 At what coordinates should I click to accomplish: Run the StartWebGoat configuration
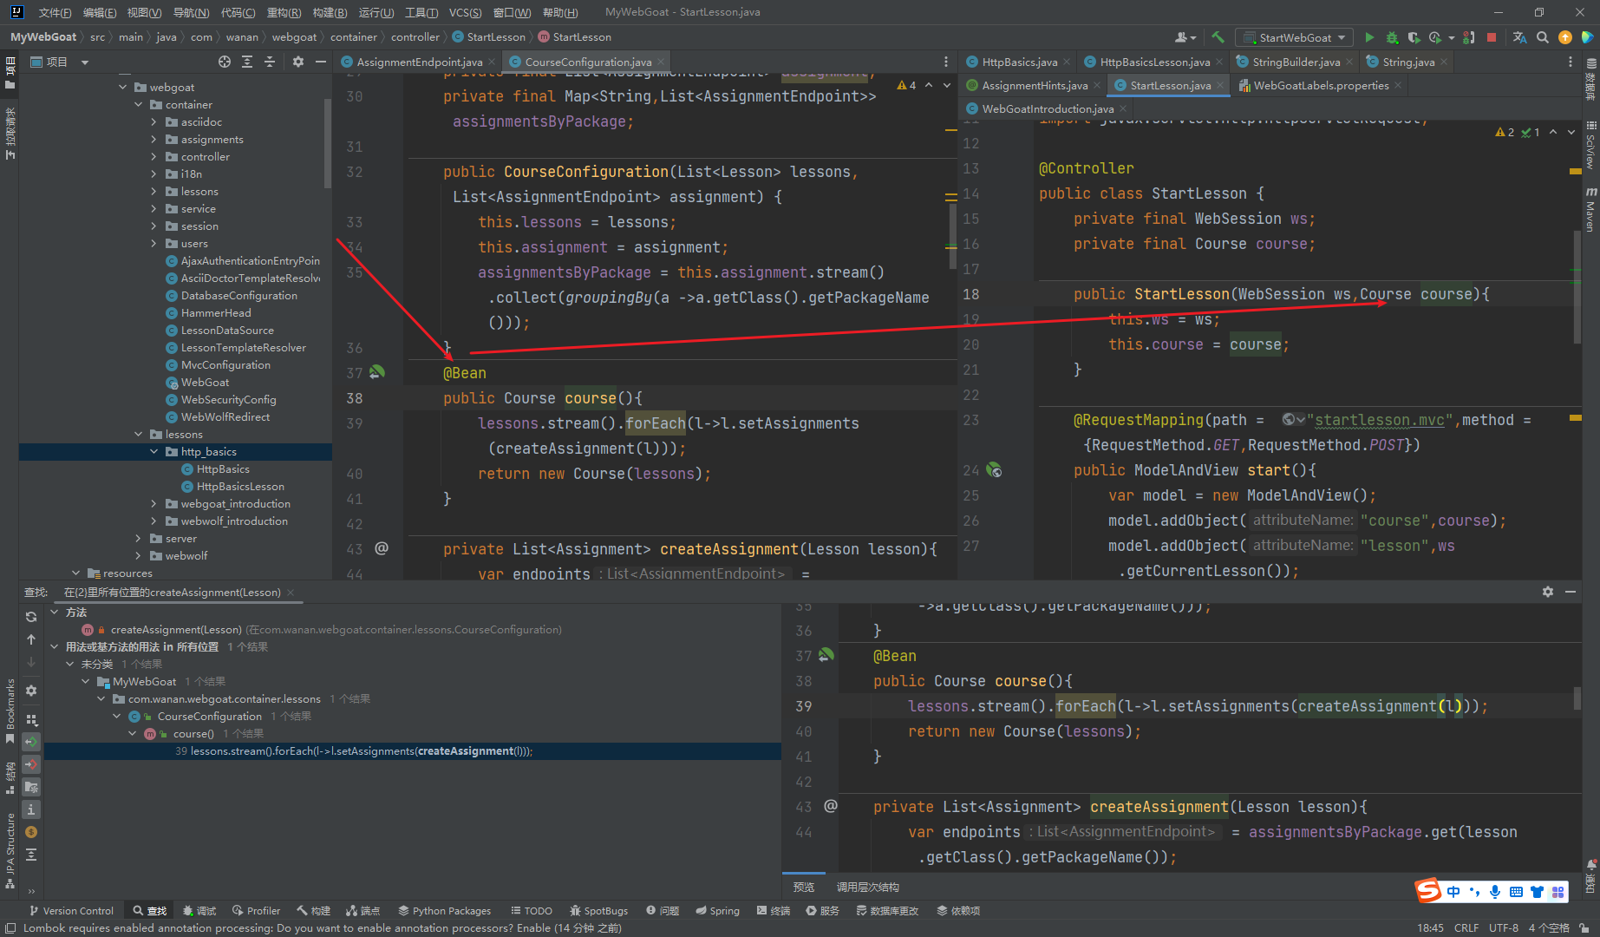click(1369, 37)
